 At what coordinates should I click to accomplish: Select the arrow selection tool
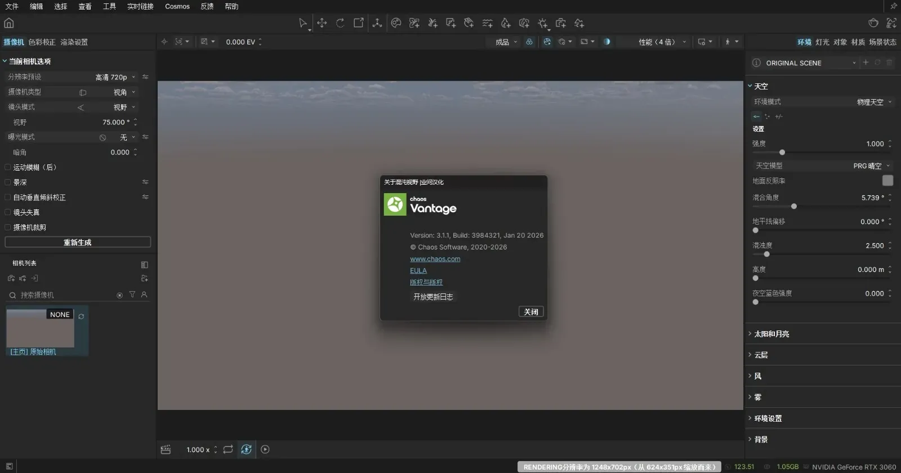pyautogui.click(x=303, y=23)
